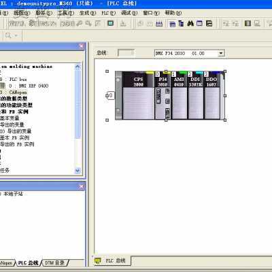
Task: Select the '导出的 FB 实例' tree item
Action: (x=17, y=144)
